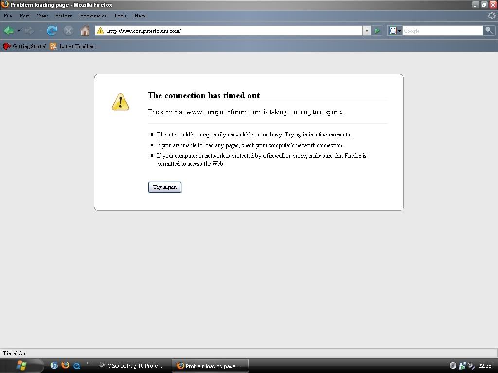Click the search magnifier button
The image size is (498, 373).
click(489, 31)
